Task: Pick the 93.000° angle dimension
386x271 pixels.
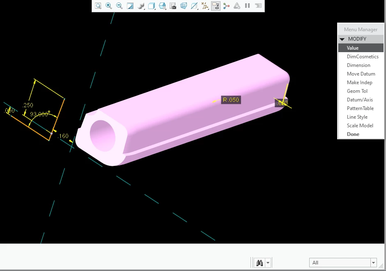Action: (x=40, y=114)
